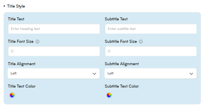Click the Title Text field label
The width and height of the screenshot is (204, 108).
pos(16,19)
